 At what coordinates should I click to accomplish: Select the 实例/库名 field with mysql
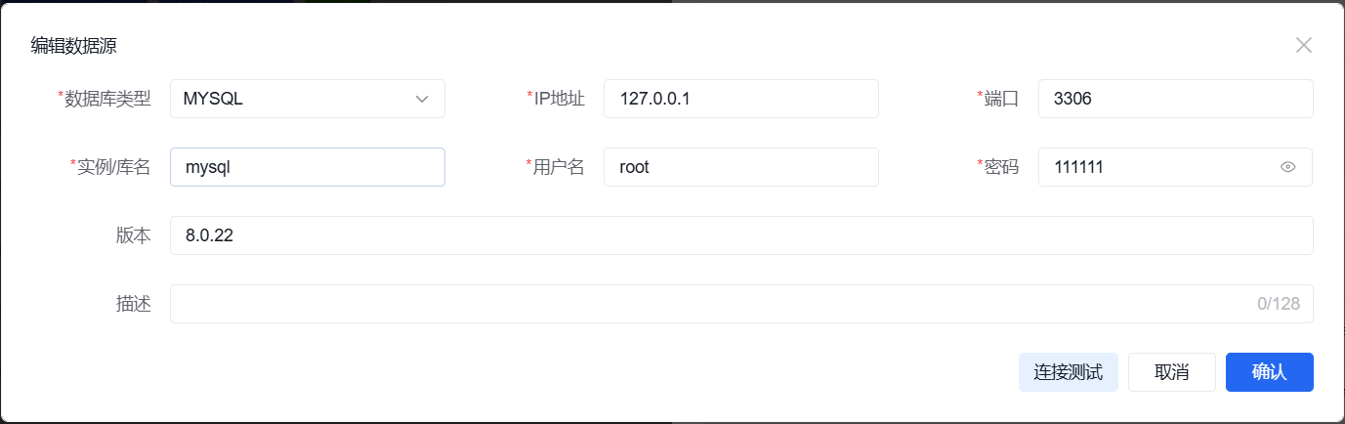pos(308,167)
